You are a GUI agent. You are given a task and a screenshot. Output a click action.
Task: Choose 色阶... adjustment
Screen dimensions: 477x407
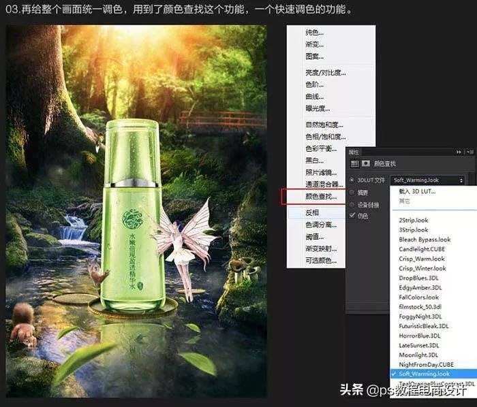click(x=315, y=84)
